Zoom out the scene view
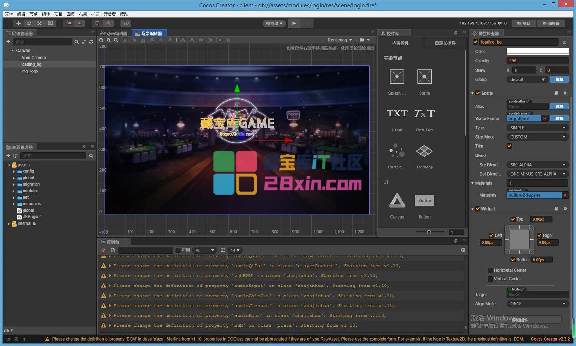The height and width of the screenshot is (346, 576). (x=108, y=40)
